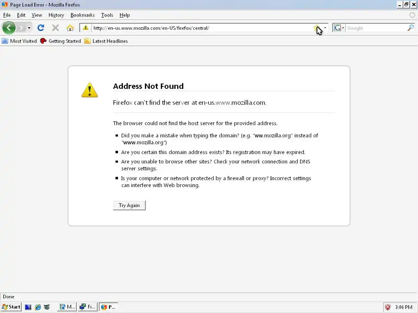The width and height of the screenshot is (418, 313).
Task: Switch to the 'M...' taskbar window
Action: [67, 307]
